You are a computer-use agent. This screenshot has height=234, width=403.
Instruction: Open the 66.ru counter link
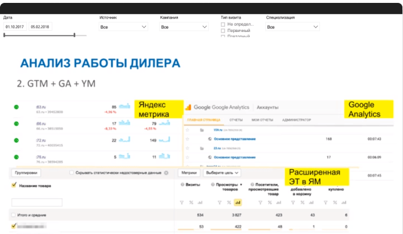(x=41, y=123)
